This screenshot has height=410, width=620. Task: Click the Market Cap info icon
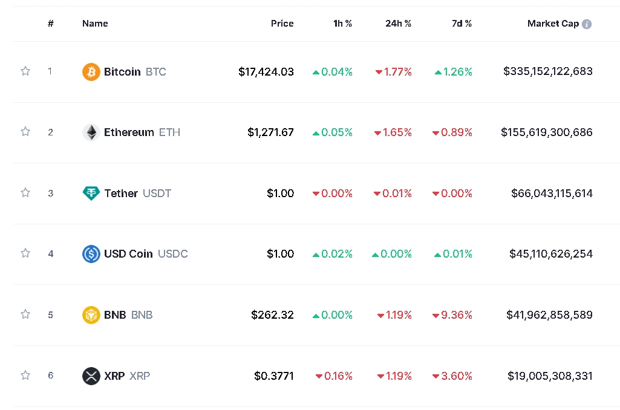tap(587, 24)
